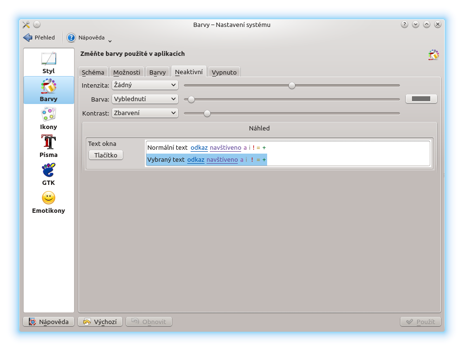Click the 'odkaz' link in normal text preview
This screenshot has height=351, width=464.
pos(199,147)
